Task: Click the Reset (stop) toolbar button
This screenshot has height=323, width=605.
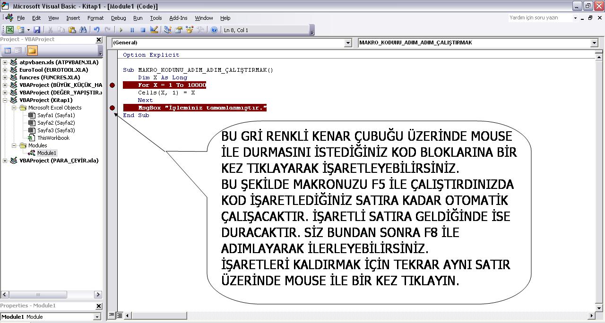Action: tap(143, 30)
